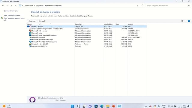Image resolution: width=192 pixels, height=108 pixels.
Task: Open Turn Windows features on or off
Action: coord(14,19)
